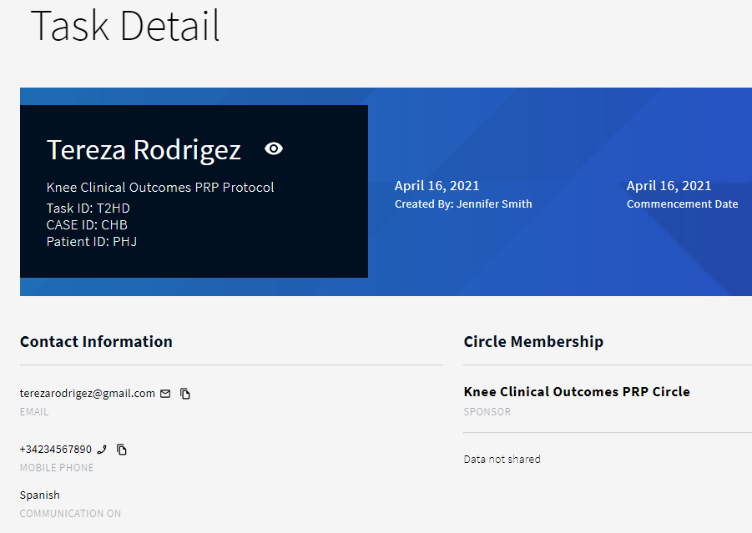
Task: Click the Task Detail page title
Action: click(125, 25)
